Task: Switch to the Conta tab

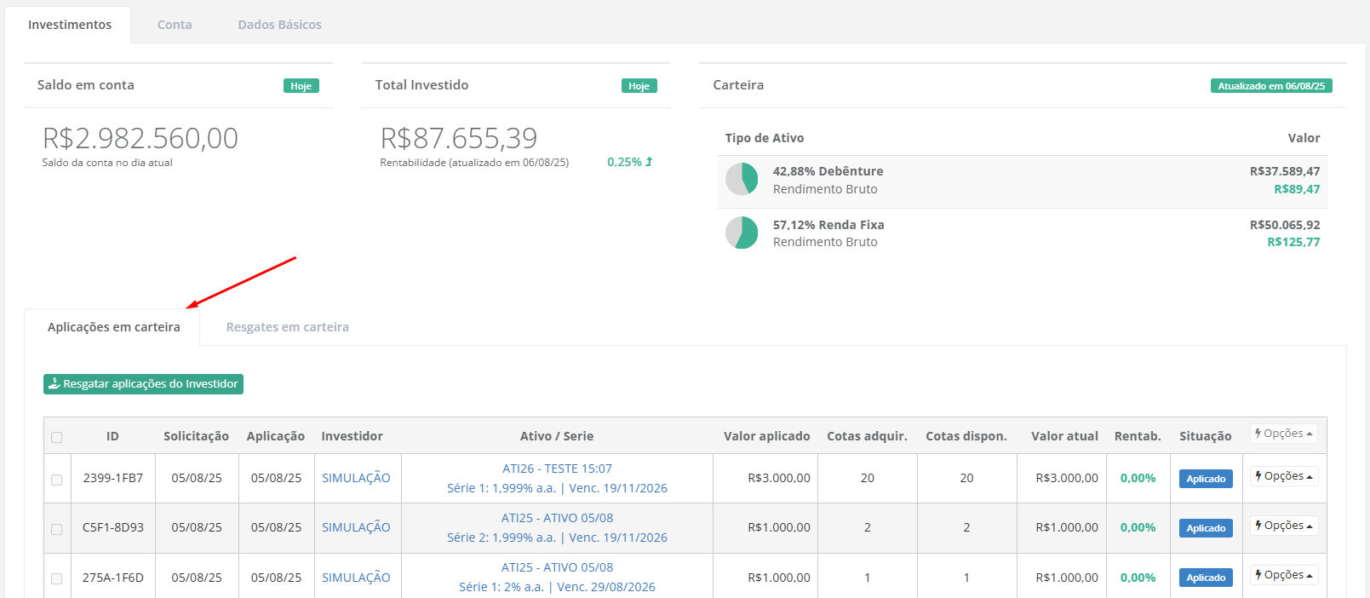Action: point(175,25)
